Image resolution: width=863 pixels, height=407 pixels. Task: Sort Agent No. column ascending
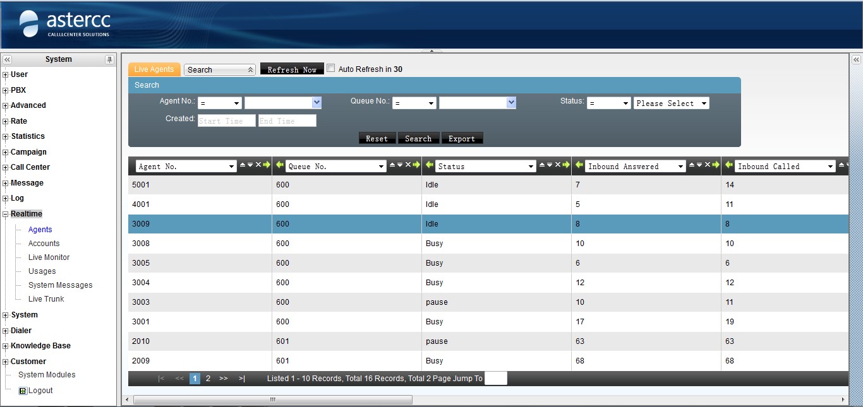243,165
